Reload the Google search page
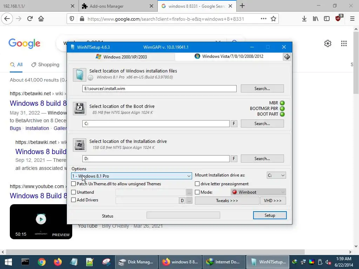 [30, 19]
